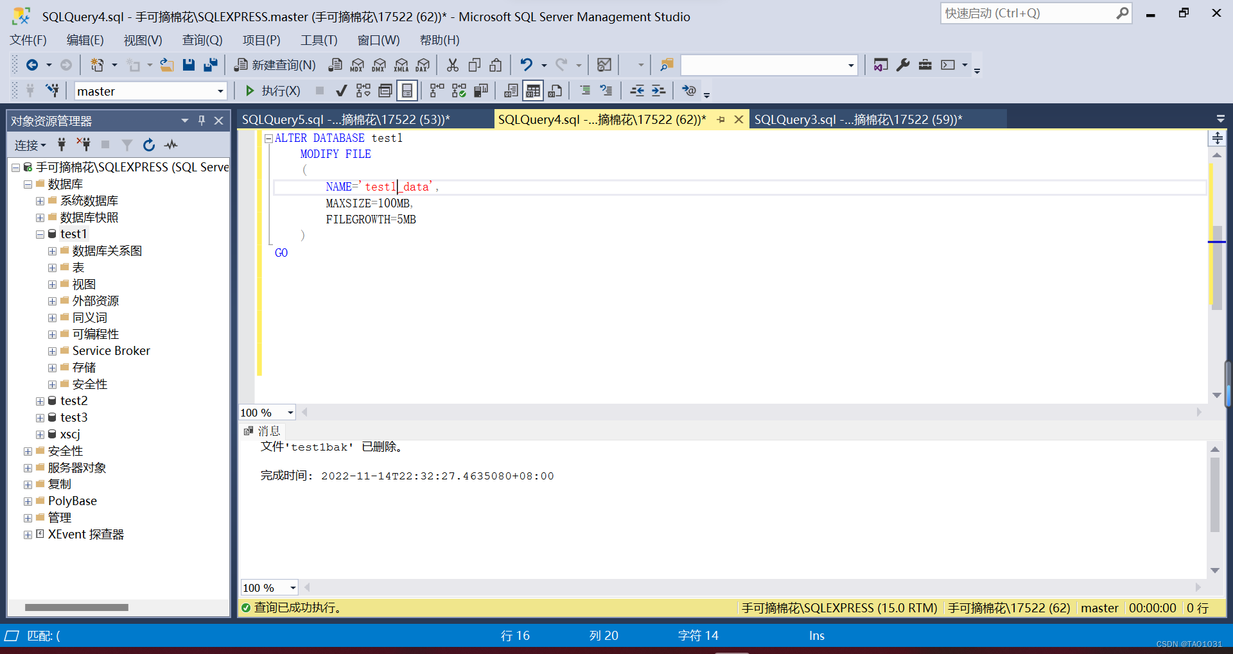The height and width of the screenshot is (654, 1233).
Task: Click the Database Engine Query icon
Action: pyautogui.click(x=335, y=65)
